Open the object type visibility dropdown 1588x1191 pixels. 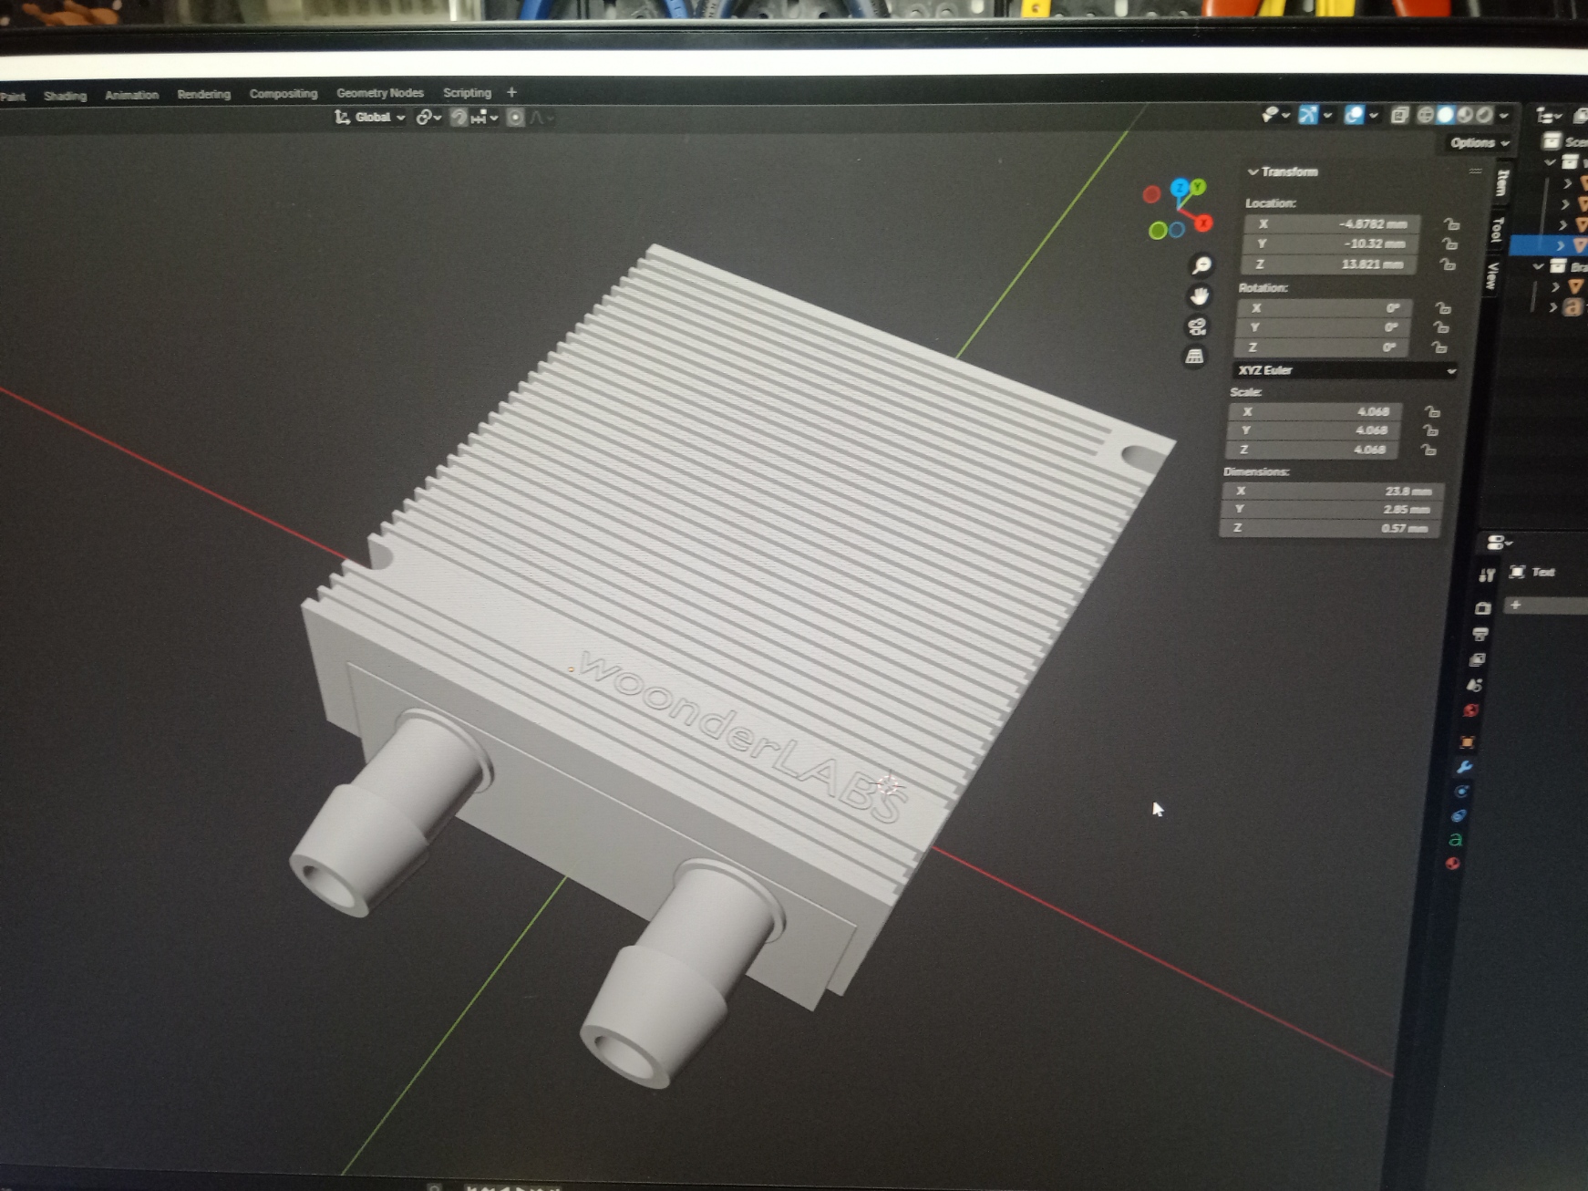click(1275, 114)
